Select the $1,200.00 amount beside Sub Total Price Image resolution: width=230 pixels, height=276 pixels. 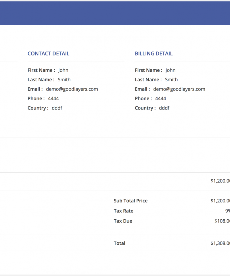[220, 201]
